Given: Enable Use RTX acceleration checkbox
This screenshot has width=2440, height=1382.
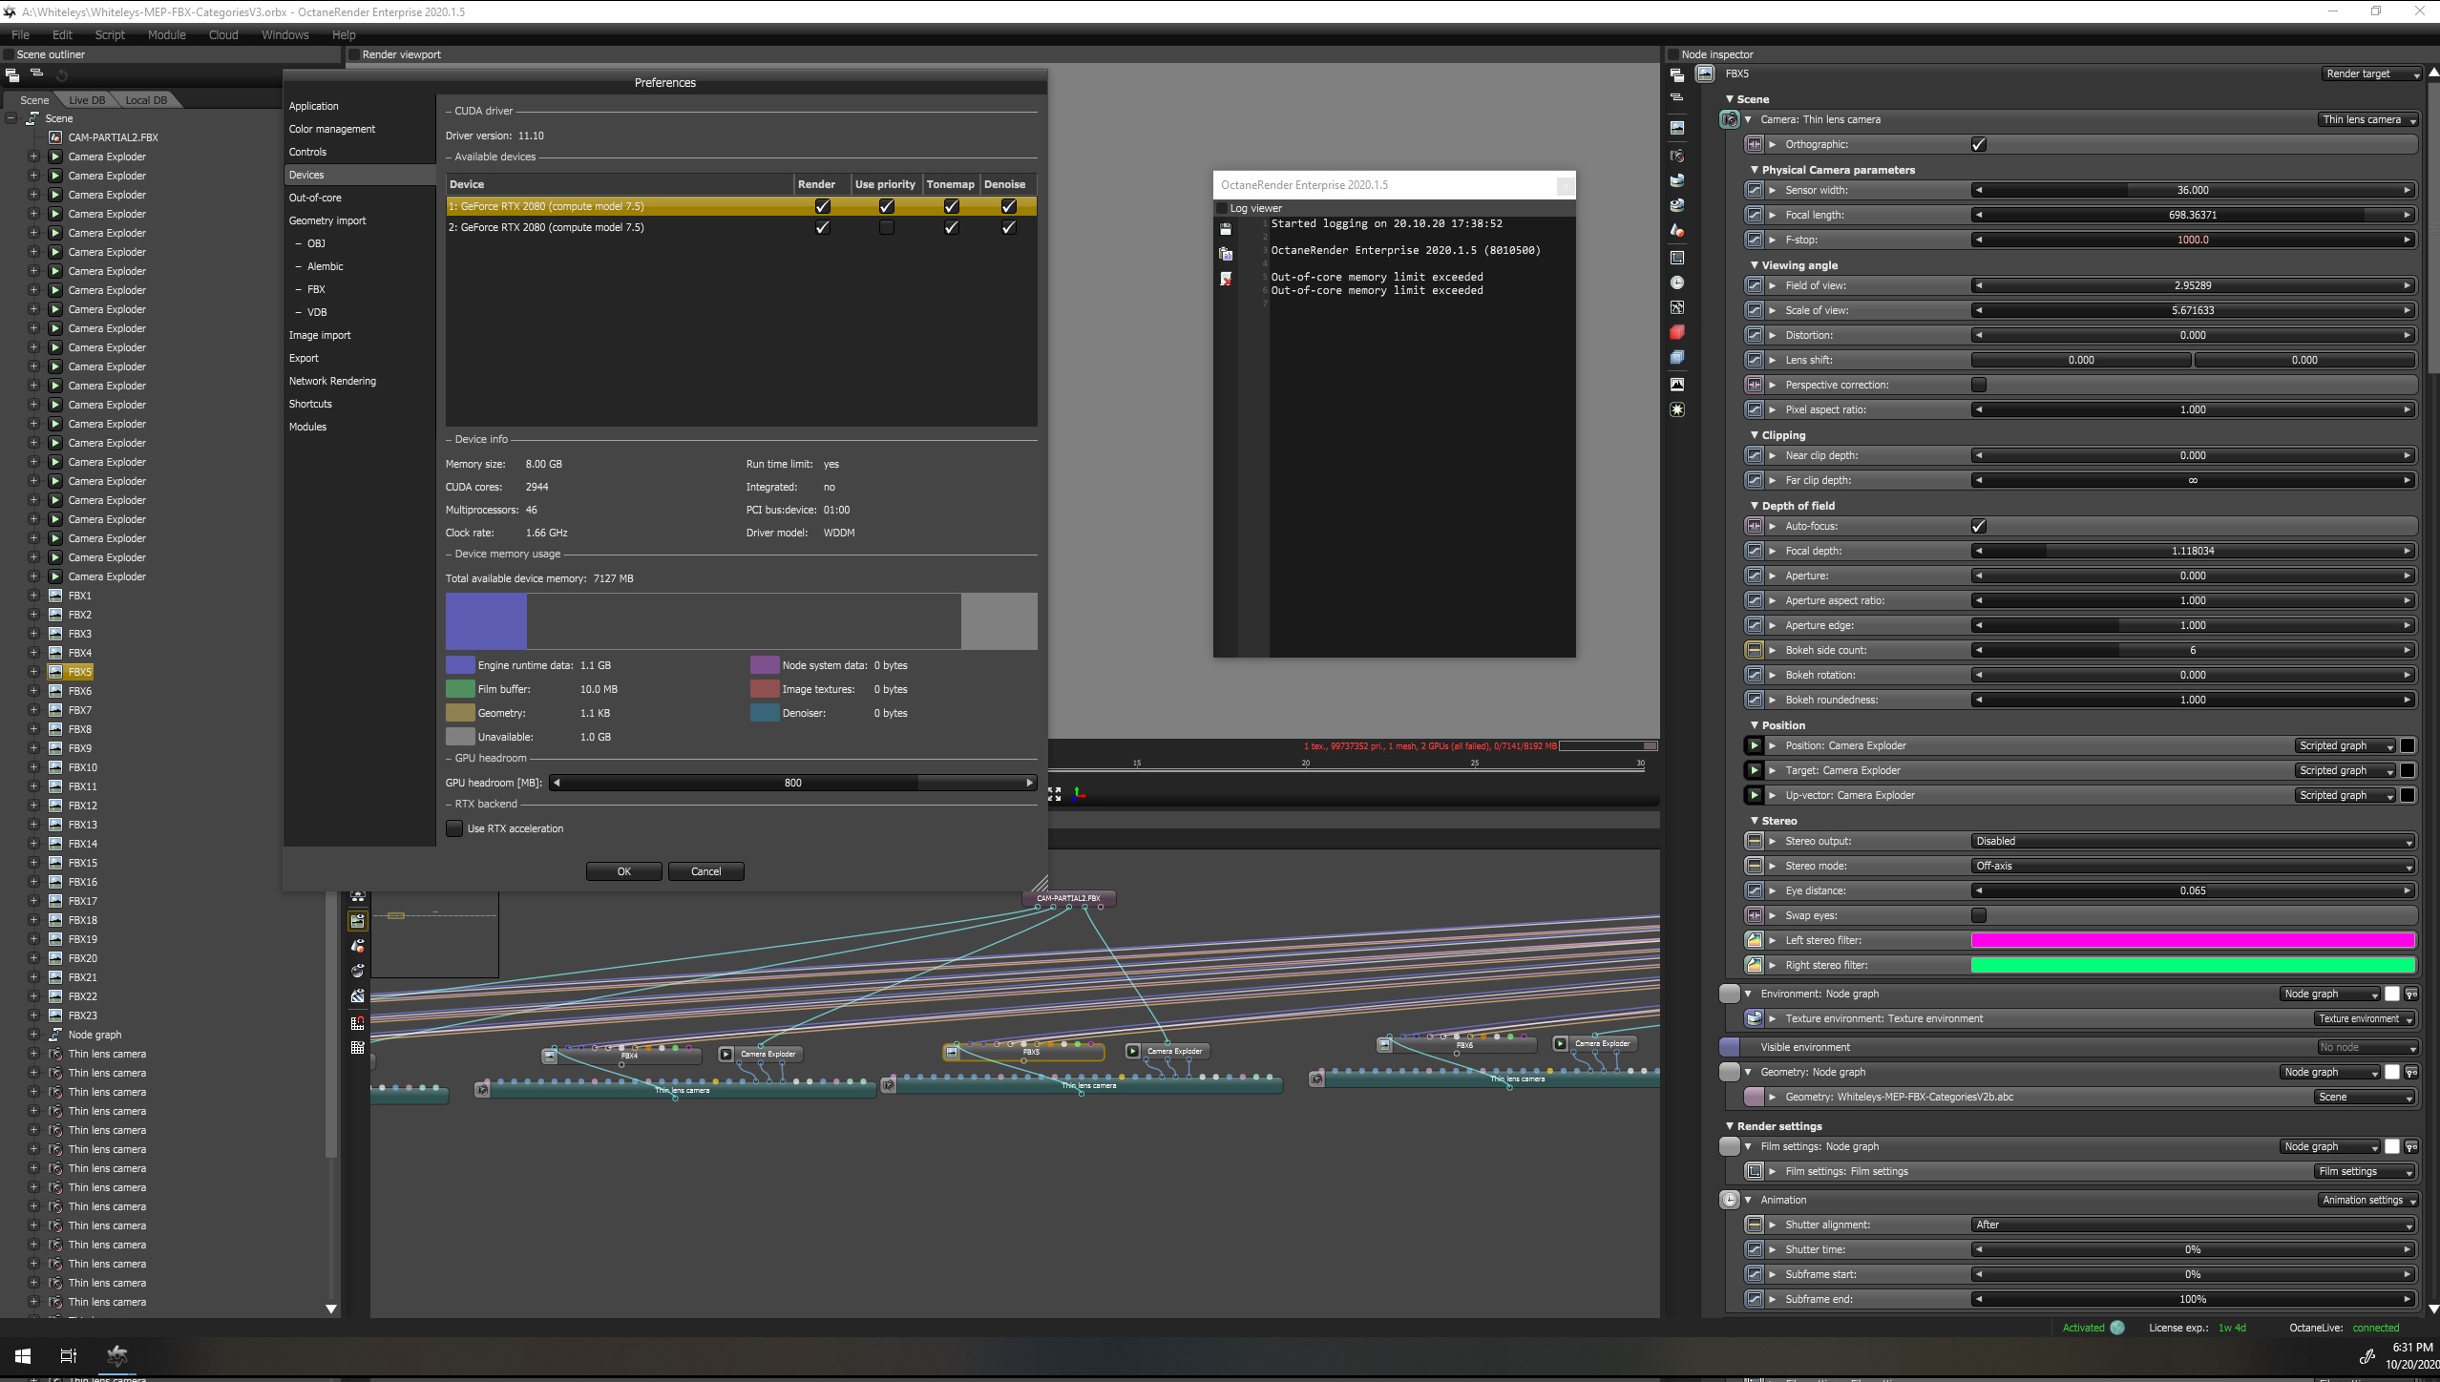Looking at the screenshot, I should point(454,828).
